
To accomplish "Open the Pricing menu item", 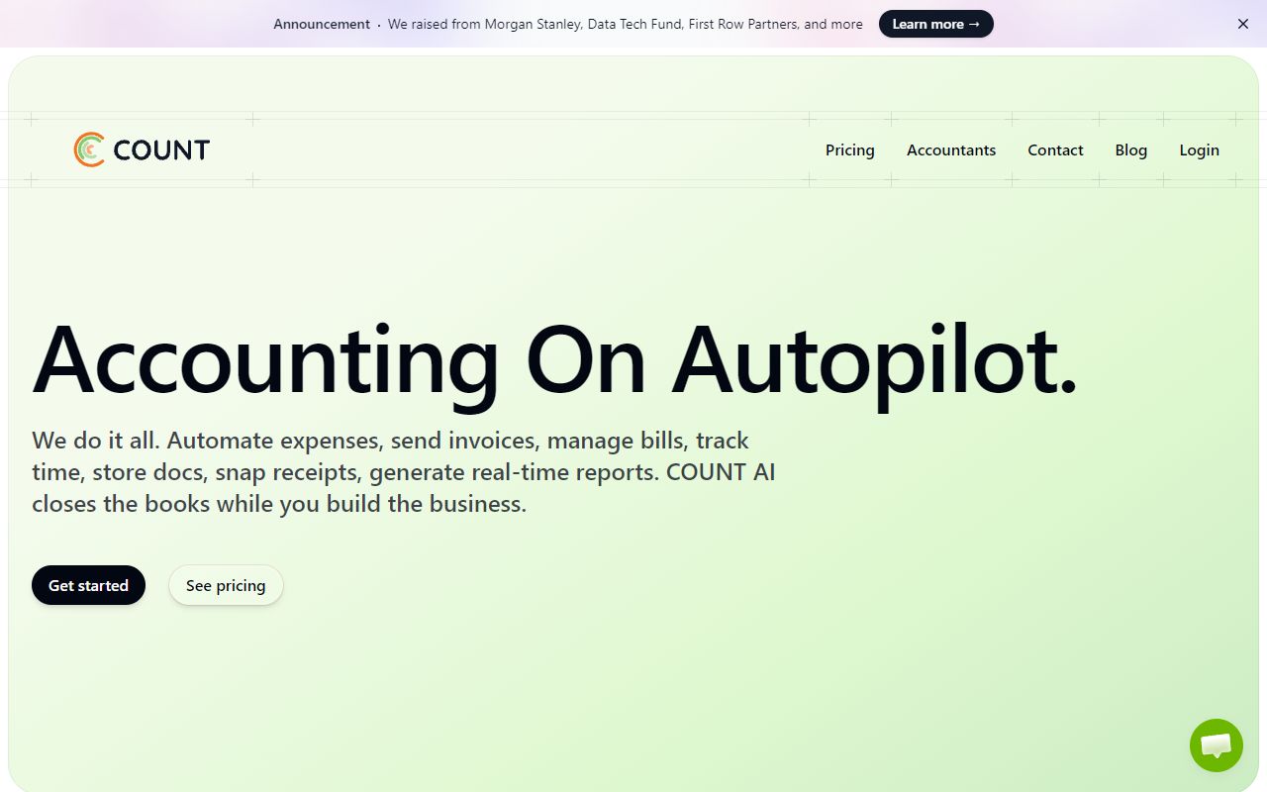I will tap(849, 149).
